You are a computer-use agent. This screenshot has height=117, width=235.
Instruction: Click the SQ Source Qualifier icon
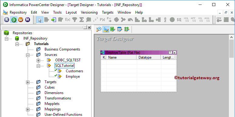click(179, 20)
